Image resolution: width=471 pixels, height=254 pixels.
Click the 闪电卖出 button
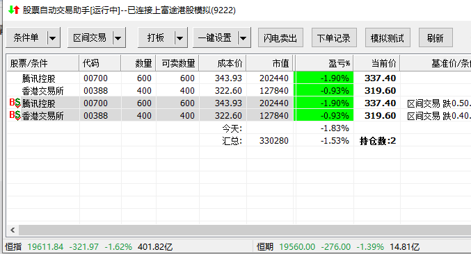click(280, 38)
